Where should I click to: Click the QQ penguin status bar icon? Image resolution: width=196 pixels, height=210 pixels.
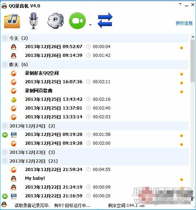4,205
